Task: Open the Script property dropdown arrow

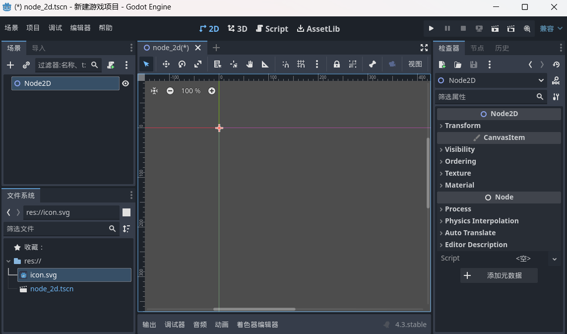Action: [x=555, y=259]
